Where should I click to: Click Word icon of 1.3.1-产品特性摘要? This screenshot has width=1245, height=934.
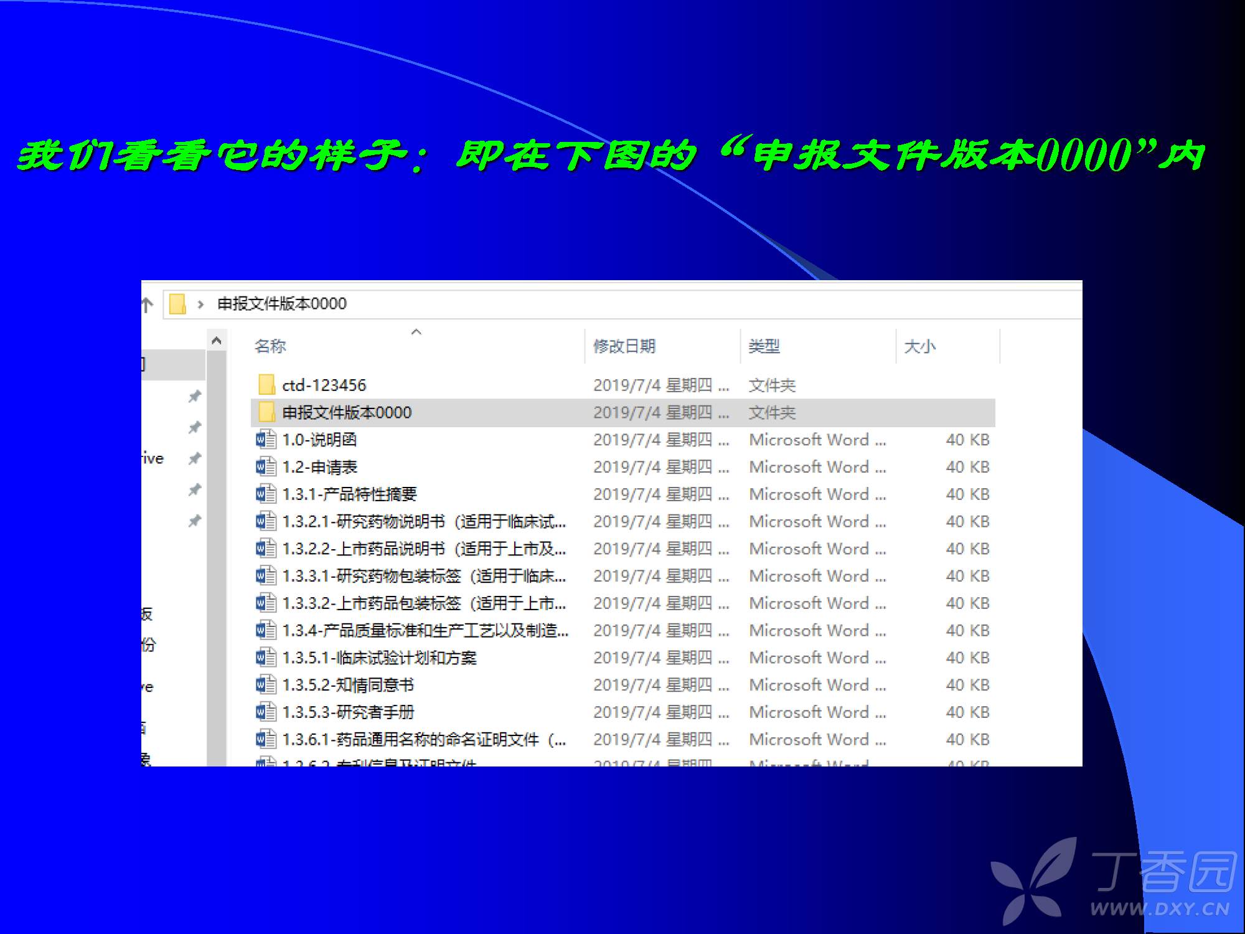click(266, 494)
